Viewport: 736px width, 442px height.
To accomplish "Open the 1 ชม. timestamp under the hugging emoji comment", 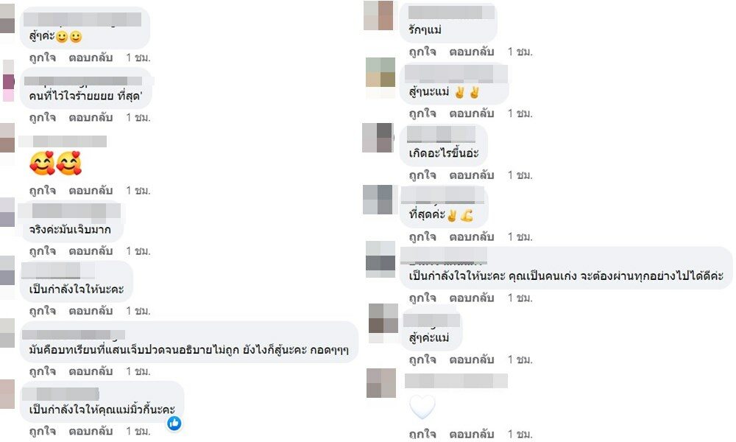I will coord(138,191).
